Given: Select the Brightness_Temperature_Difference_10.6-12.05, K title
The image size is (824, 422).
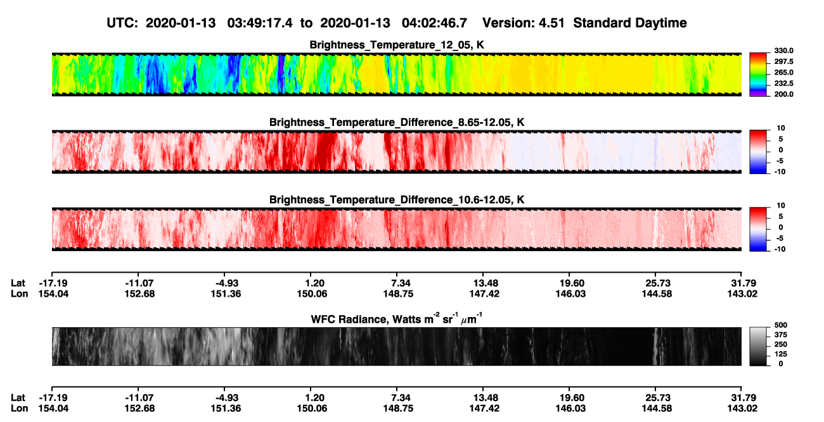Looking at the screenshot, I should coord(397,199).
